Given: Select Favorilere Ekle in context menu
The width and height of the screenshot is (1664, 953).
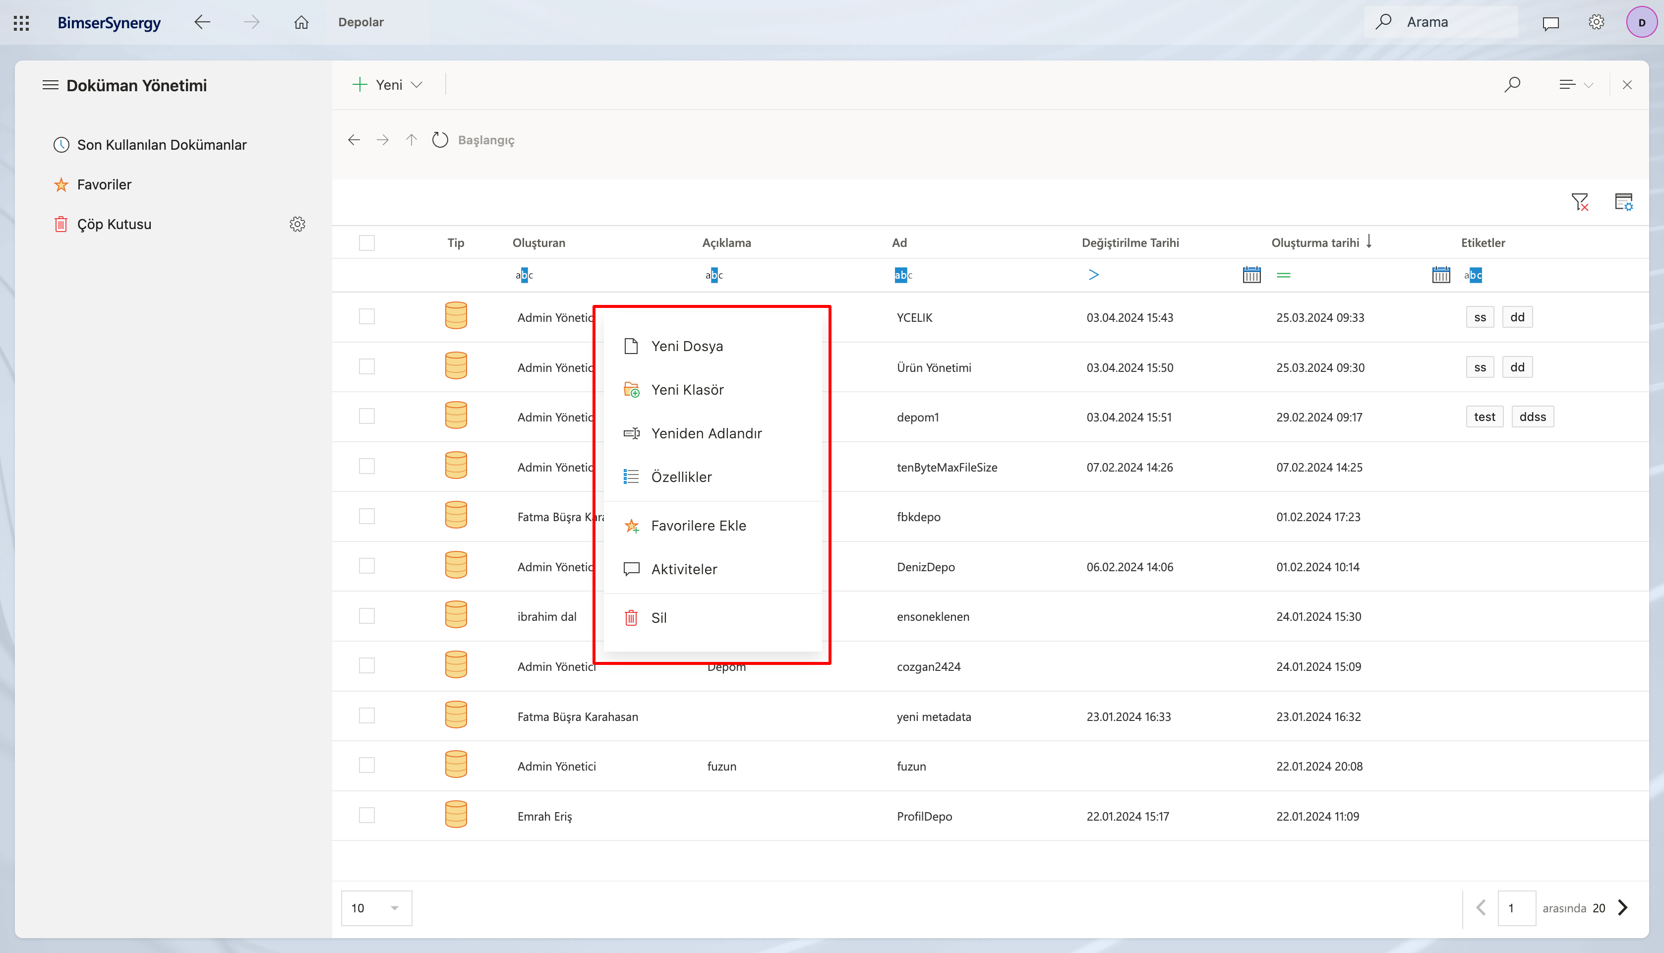Looking at the screenshot, I should click(712, 526).
